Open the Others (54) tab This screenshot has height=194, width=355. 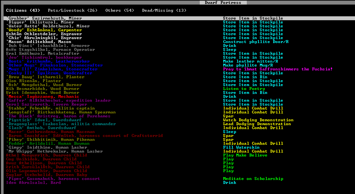(x=120, y=10)
